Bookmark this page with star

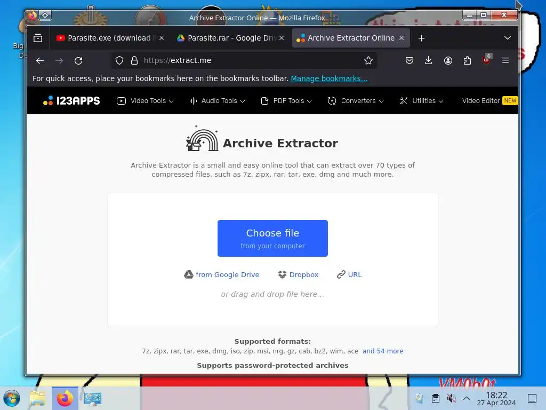coord(368,61)
